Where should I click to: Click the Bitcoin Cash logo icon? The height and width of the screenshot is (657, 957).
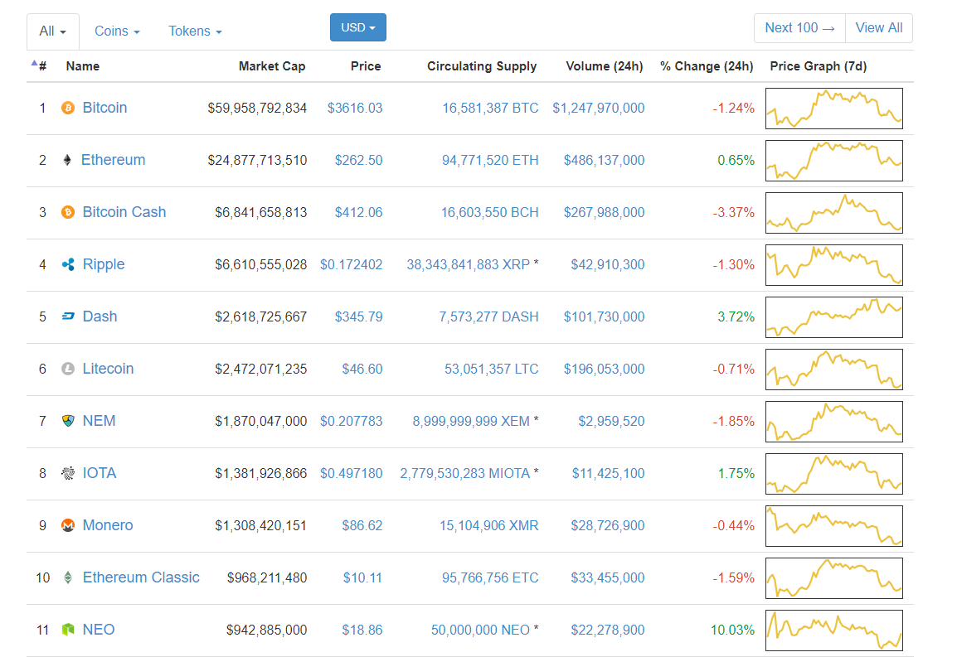click(x=68, y=212)
